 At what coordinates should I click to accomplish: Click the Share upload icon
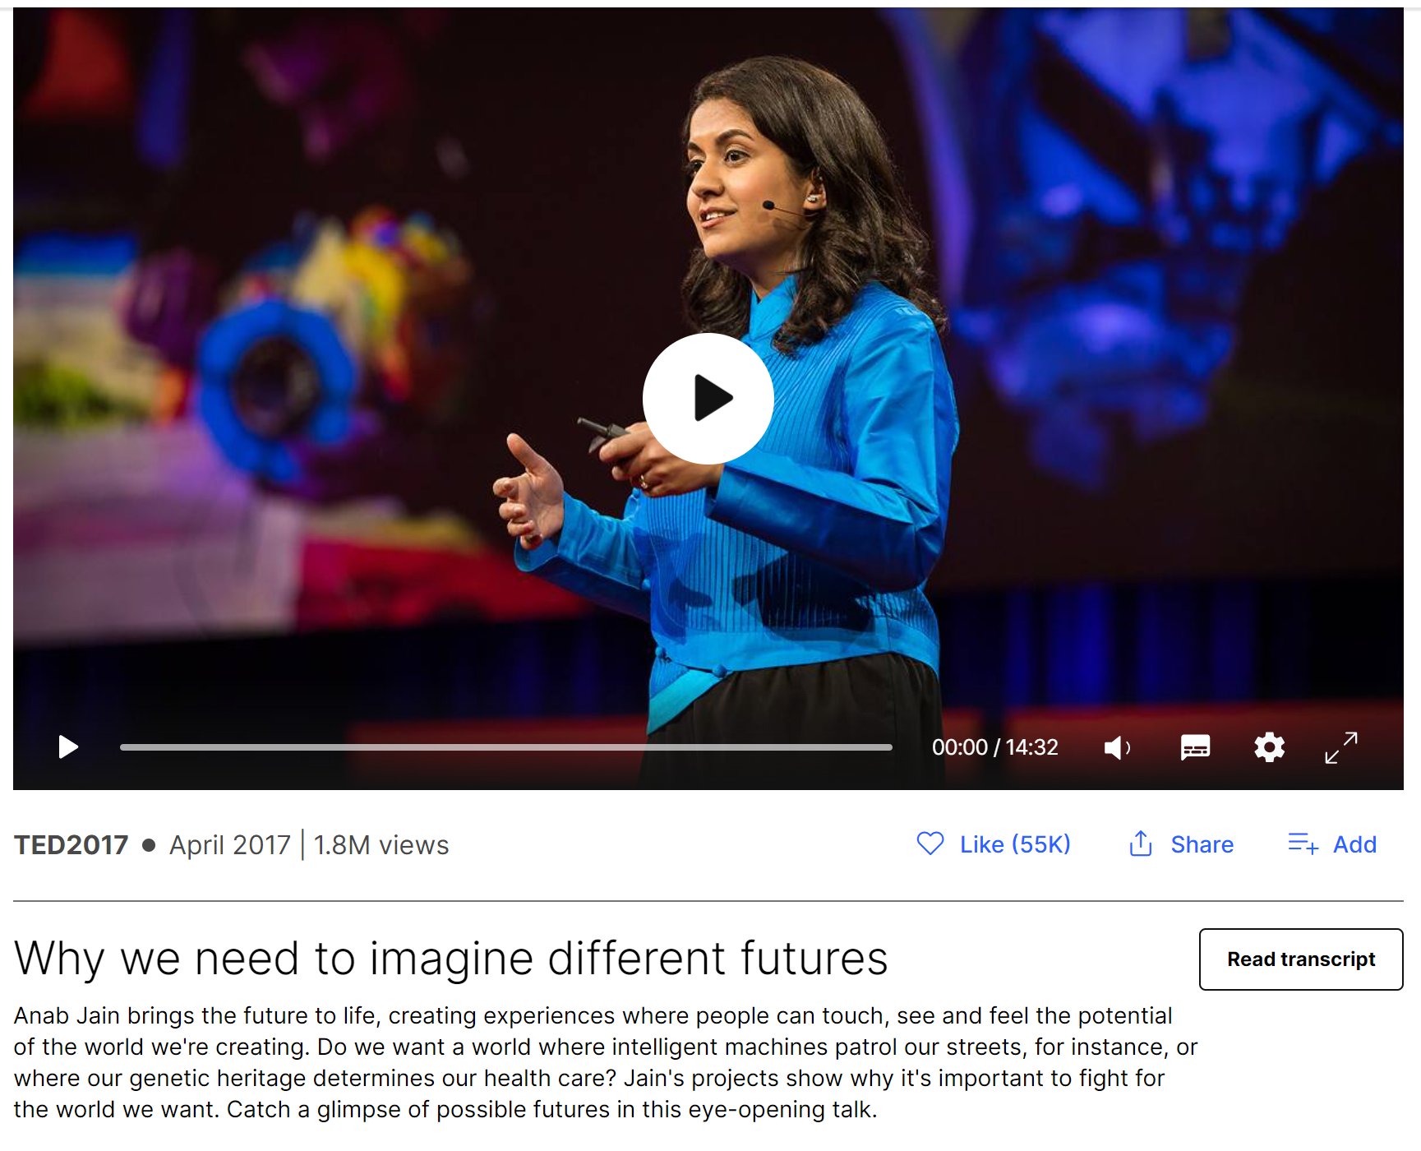click(1141, 844)
